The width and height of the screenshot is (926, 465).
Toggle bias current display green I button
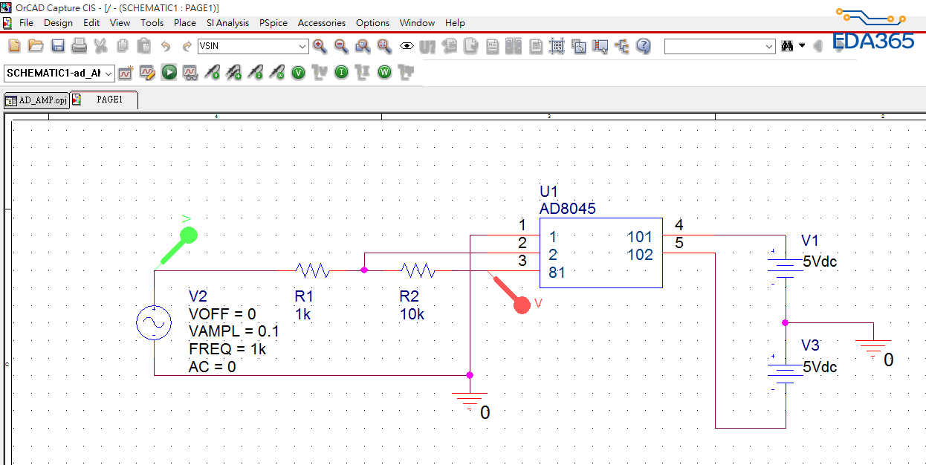341,73
